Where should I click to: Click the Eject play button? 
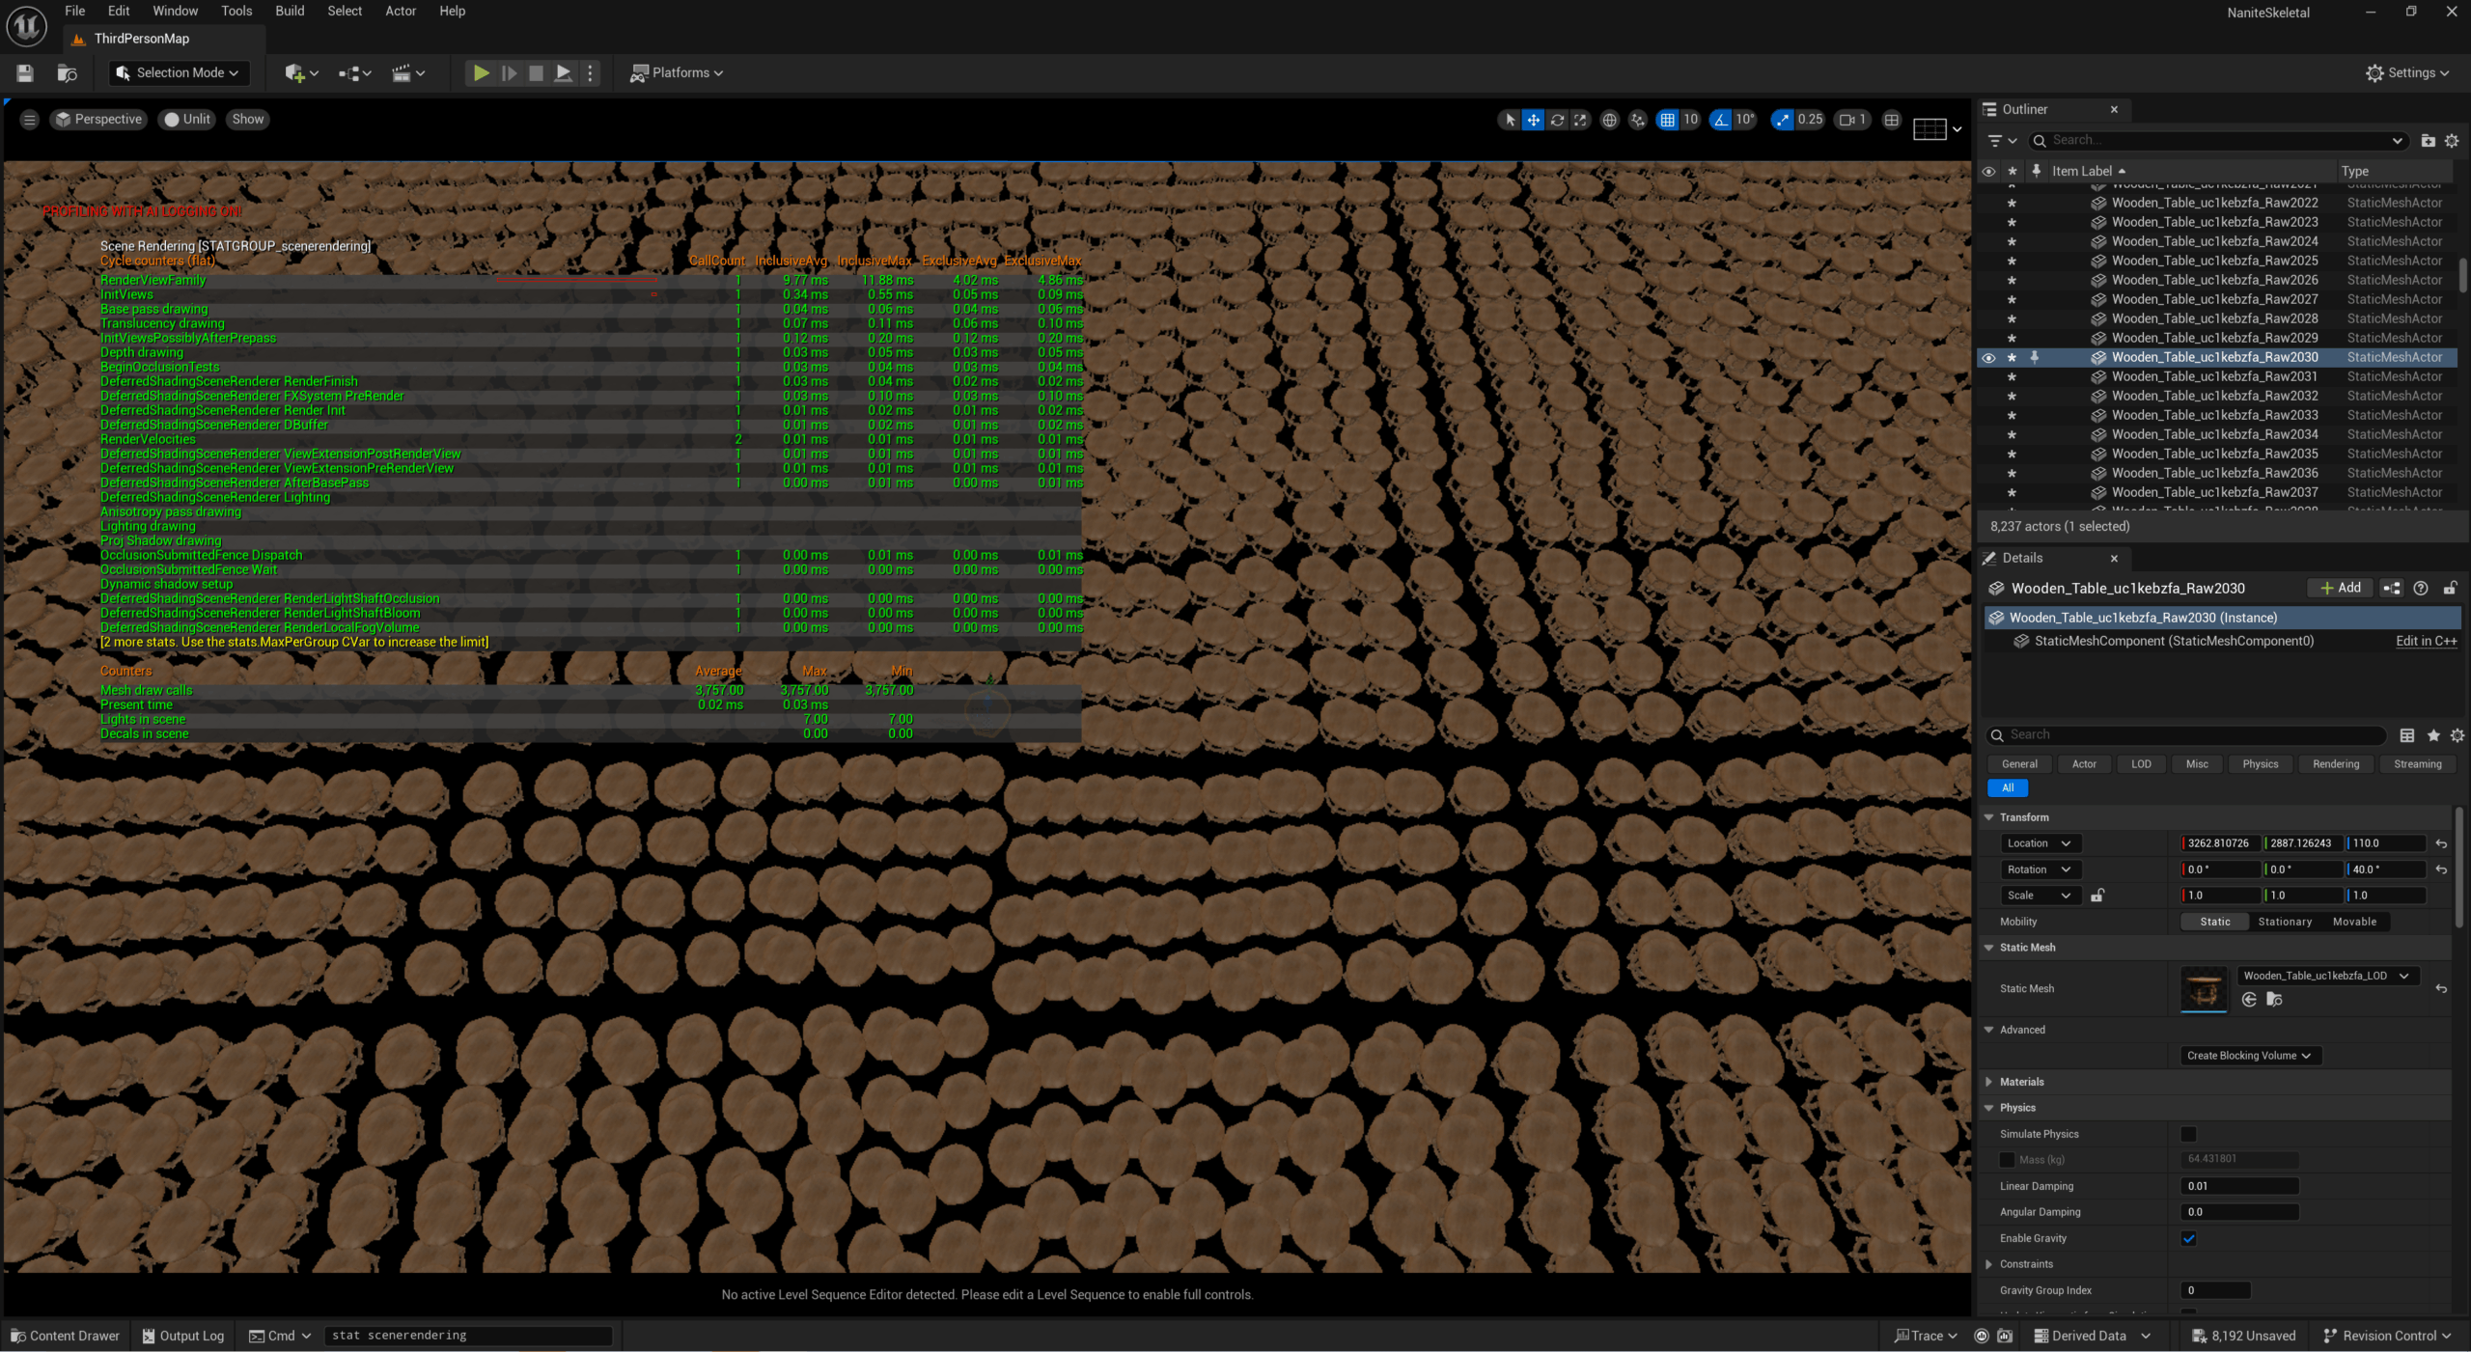564,73
